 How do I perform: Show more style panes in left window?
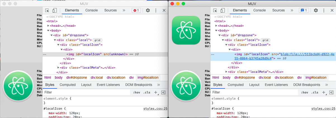(158, 85)
